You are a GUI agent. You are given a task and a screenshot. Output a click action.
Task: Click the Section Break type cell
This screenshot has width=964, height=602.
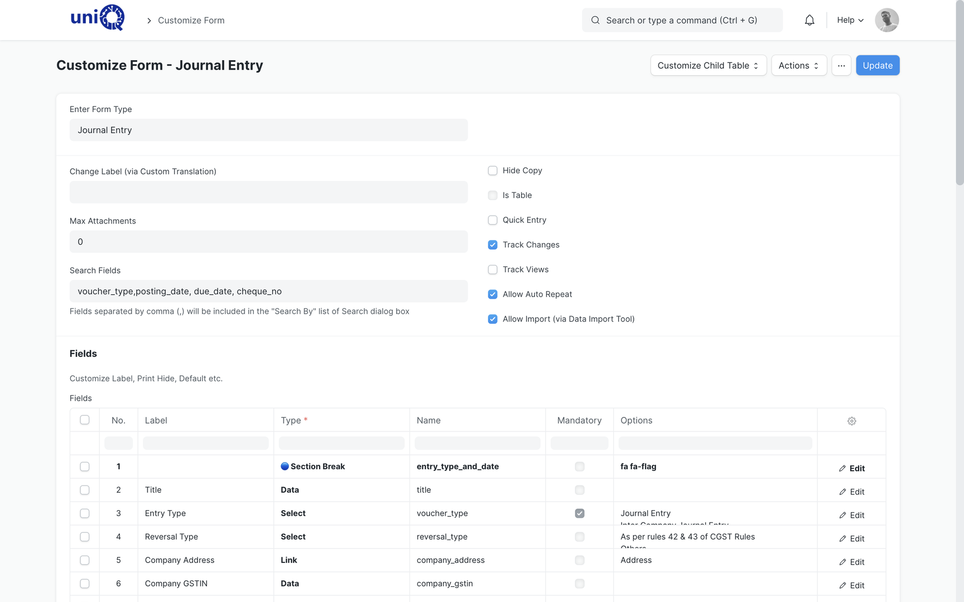coord(341,467)
